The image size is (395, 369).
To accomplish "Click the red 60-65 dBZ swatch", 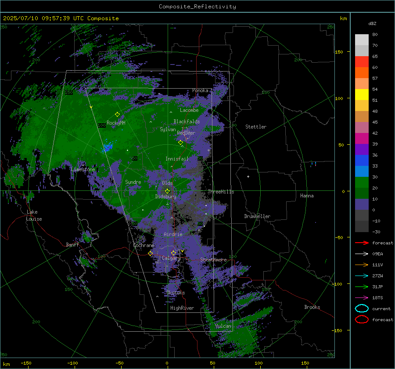I will tap(362, 62).
